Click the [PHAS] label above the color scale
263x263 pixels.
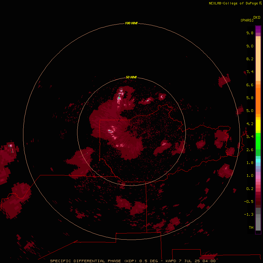tap(247, 20)
